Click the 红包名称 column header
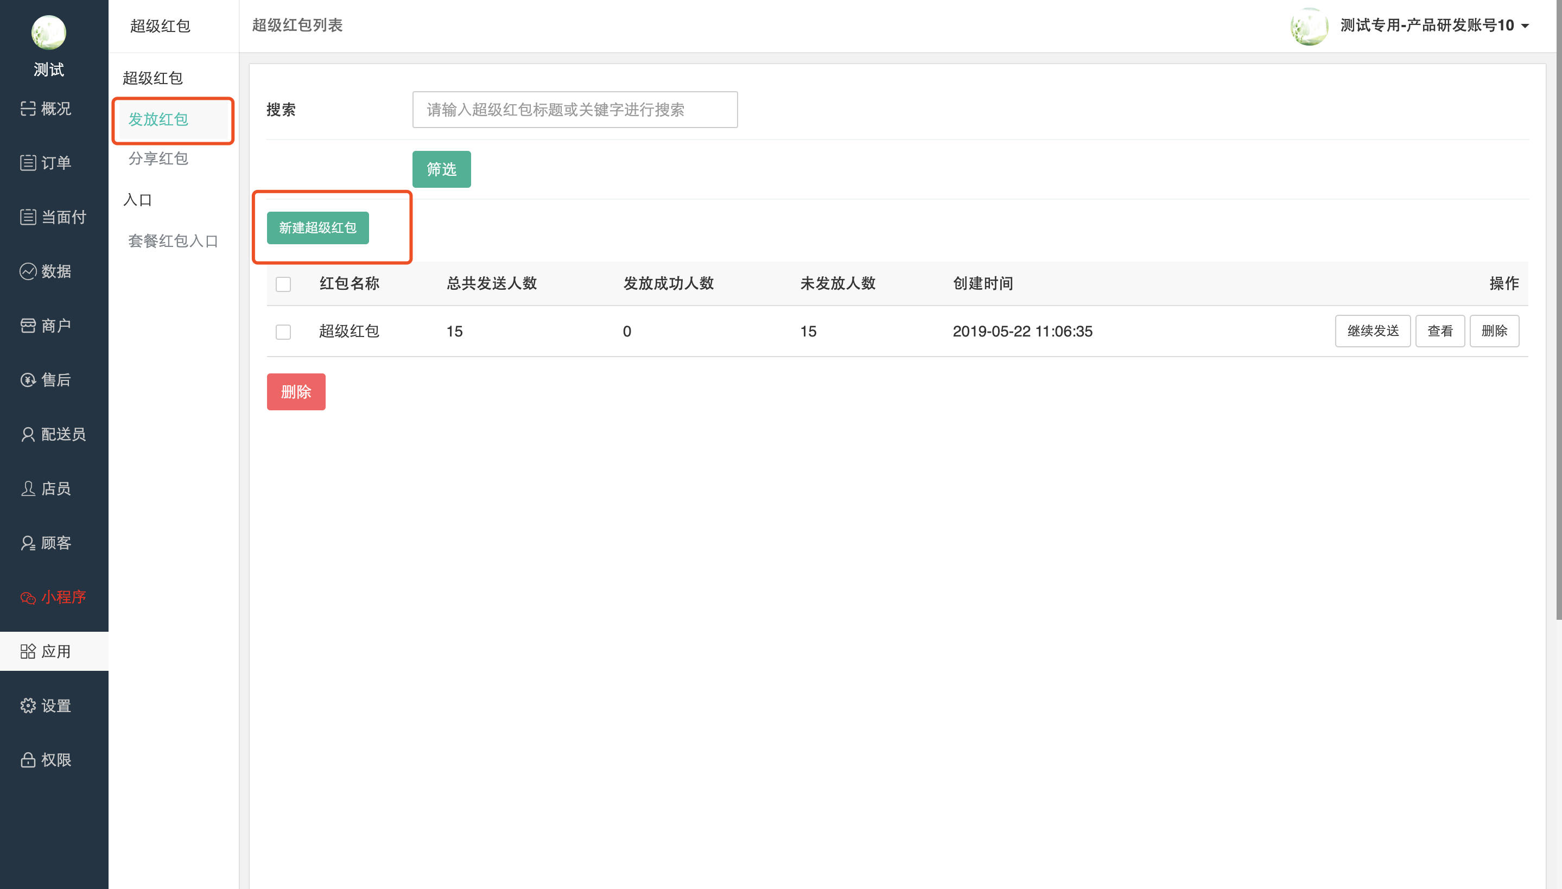Image resolution: width=1562 pixels, height=889 pixels. tap(349, 283)
